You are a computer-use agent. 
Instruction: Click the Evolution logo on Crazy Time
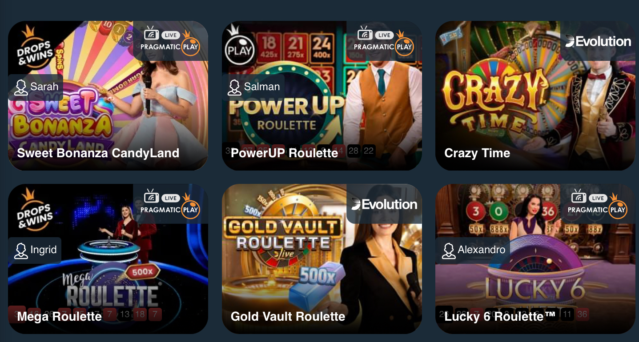598,41
